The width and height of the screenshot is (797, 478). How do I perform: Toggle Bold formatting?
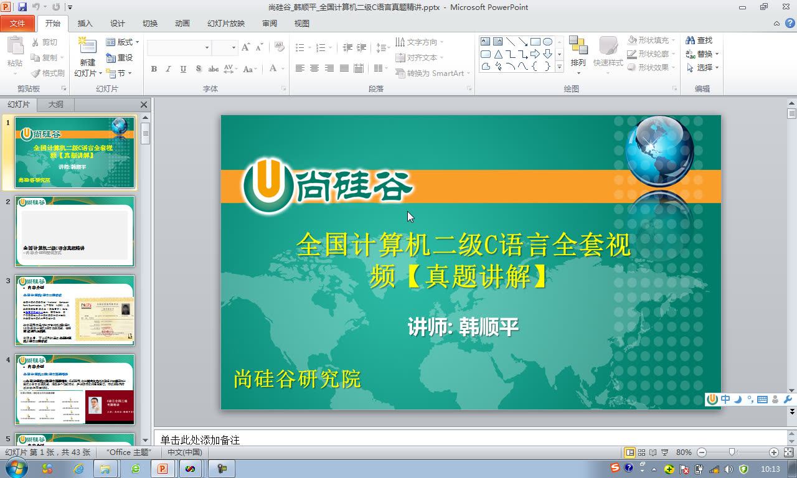pos(154,69)
